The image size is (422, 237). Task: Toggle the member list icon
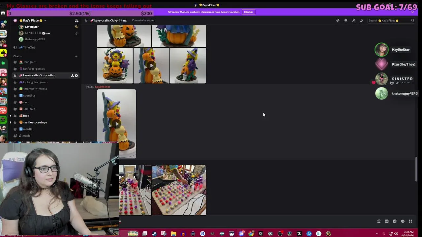(x=362, y=20)
